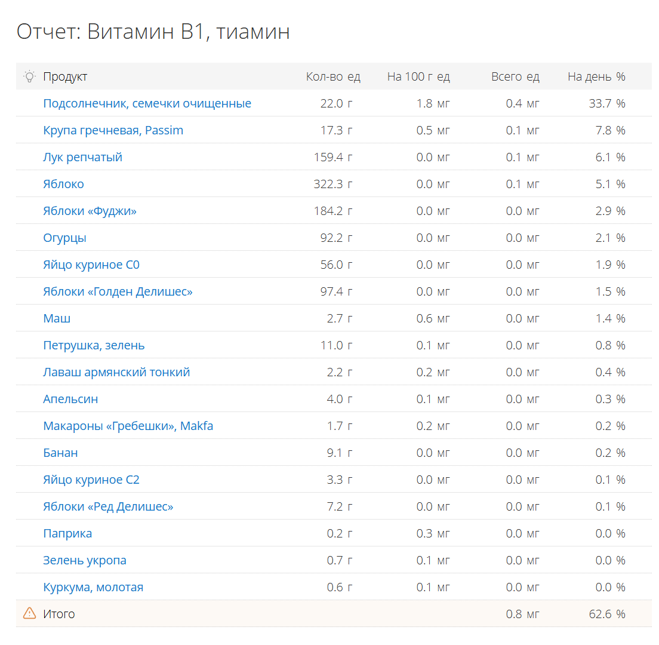Click the Продукт column header
Image resolution: width=659 pixels, height=645 pixels.
[65, 76]
